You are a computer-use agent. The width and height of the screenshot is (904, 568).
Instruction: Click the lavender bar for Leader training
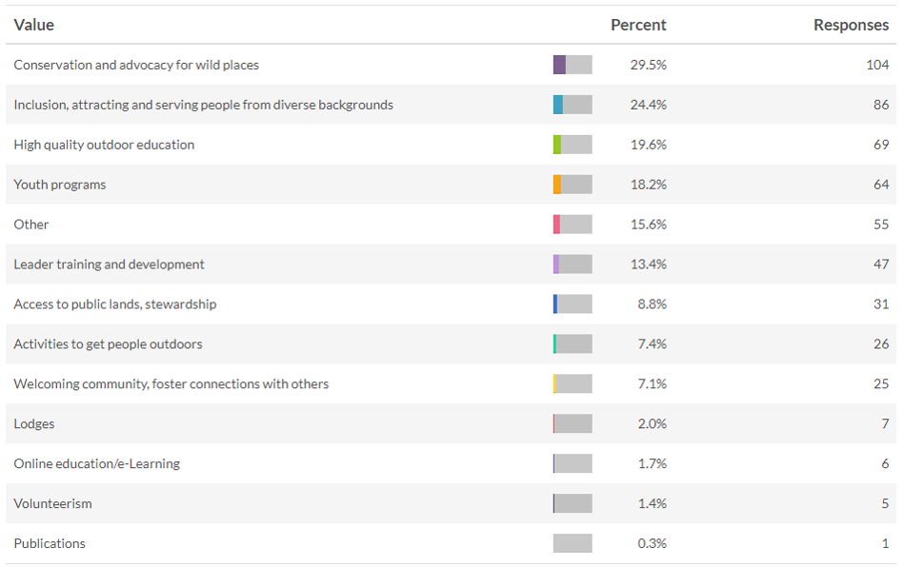pos(556,264)
